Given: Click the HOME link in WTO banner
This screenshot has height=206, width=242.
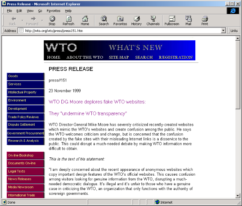Looking at the screenshot, I should click(x=53, y=57).
